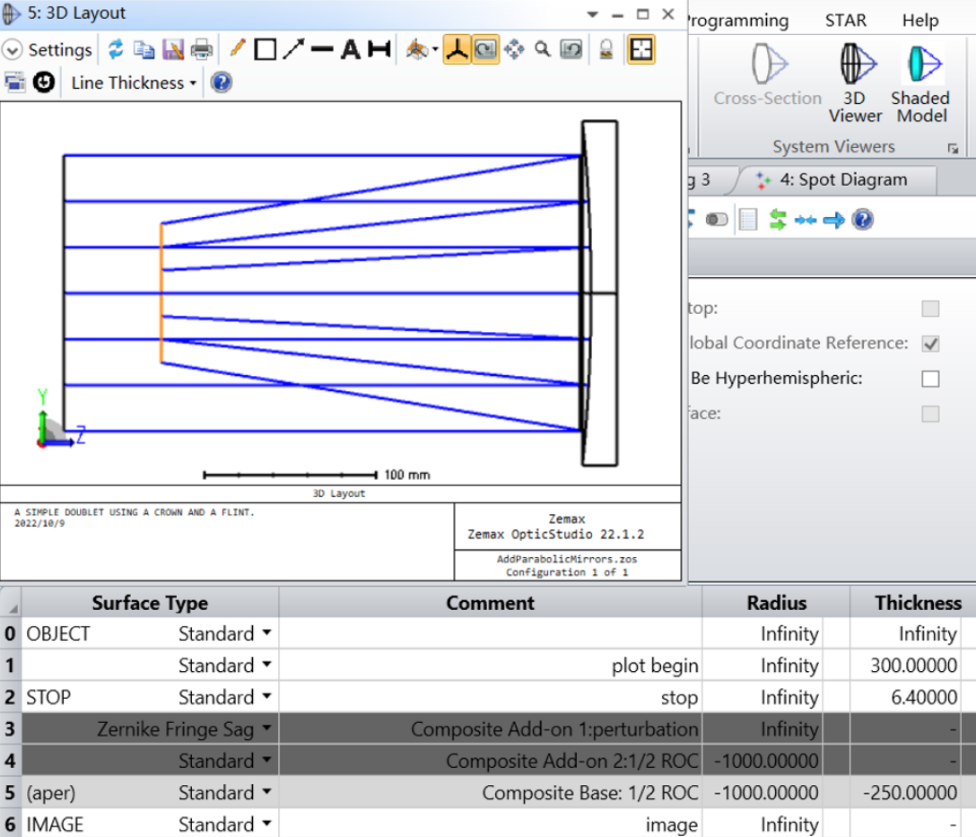
Task: Click the 6.40000 thickness cell
Action: 904,697
